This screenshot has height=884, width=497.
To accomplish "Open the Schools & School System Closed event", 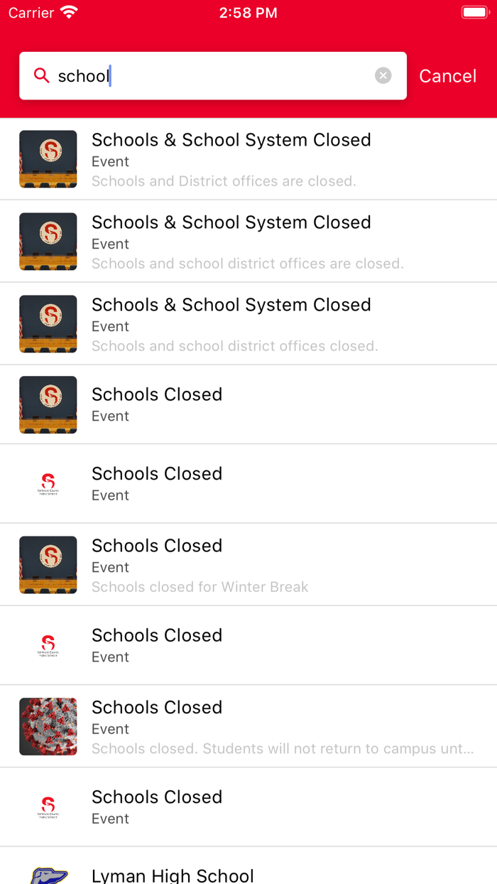I will pos(248,158).
